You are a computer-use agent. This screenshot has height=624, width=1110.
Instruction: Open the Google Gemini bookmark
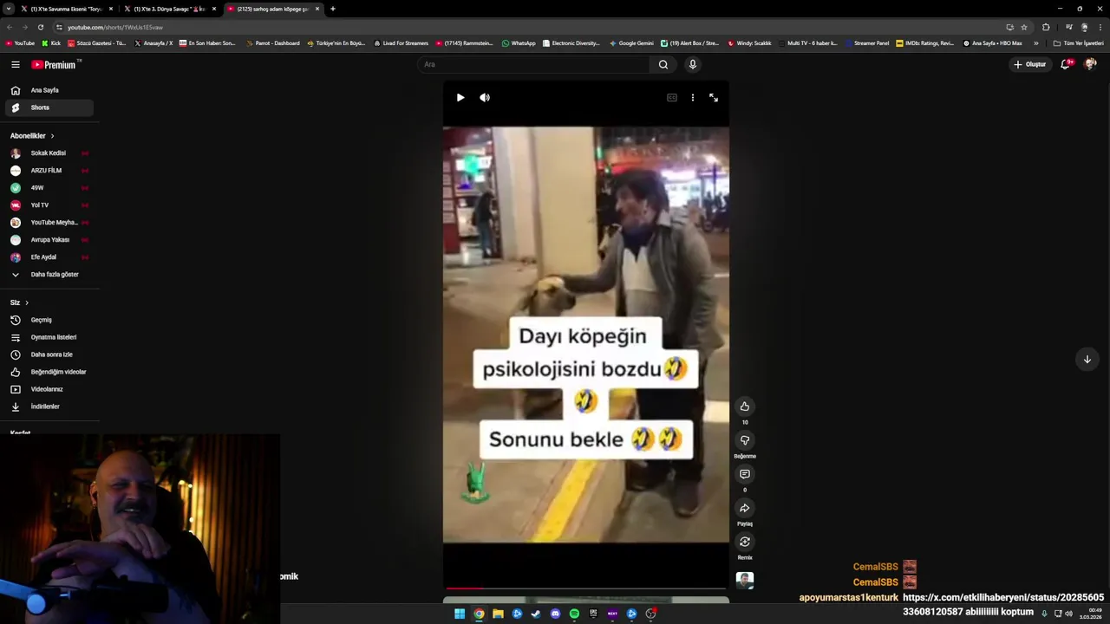[x=631, y=43]
